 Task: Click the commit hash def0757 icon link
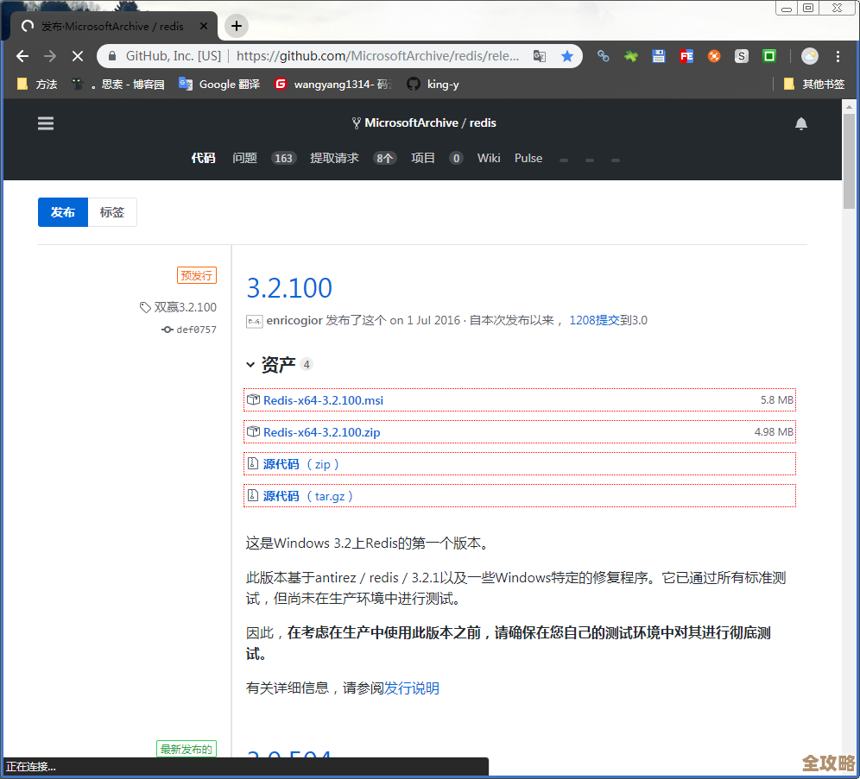click(x=169, y=329)
